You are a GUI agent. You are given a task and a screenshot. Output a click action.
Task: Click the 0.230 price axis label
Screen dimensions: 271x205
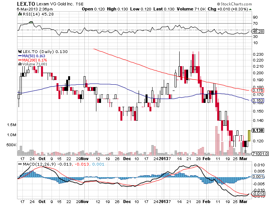[258, 55]
